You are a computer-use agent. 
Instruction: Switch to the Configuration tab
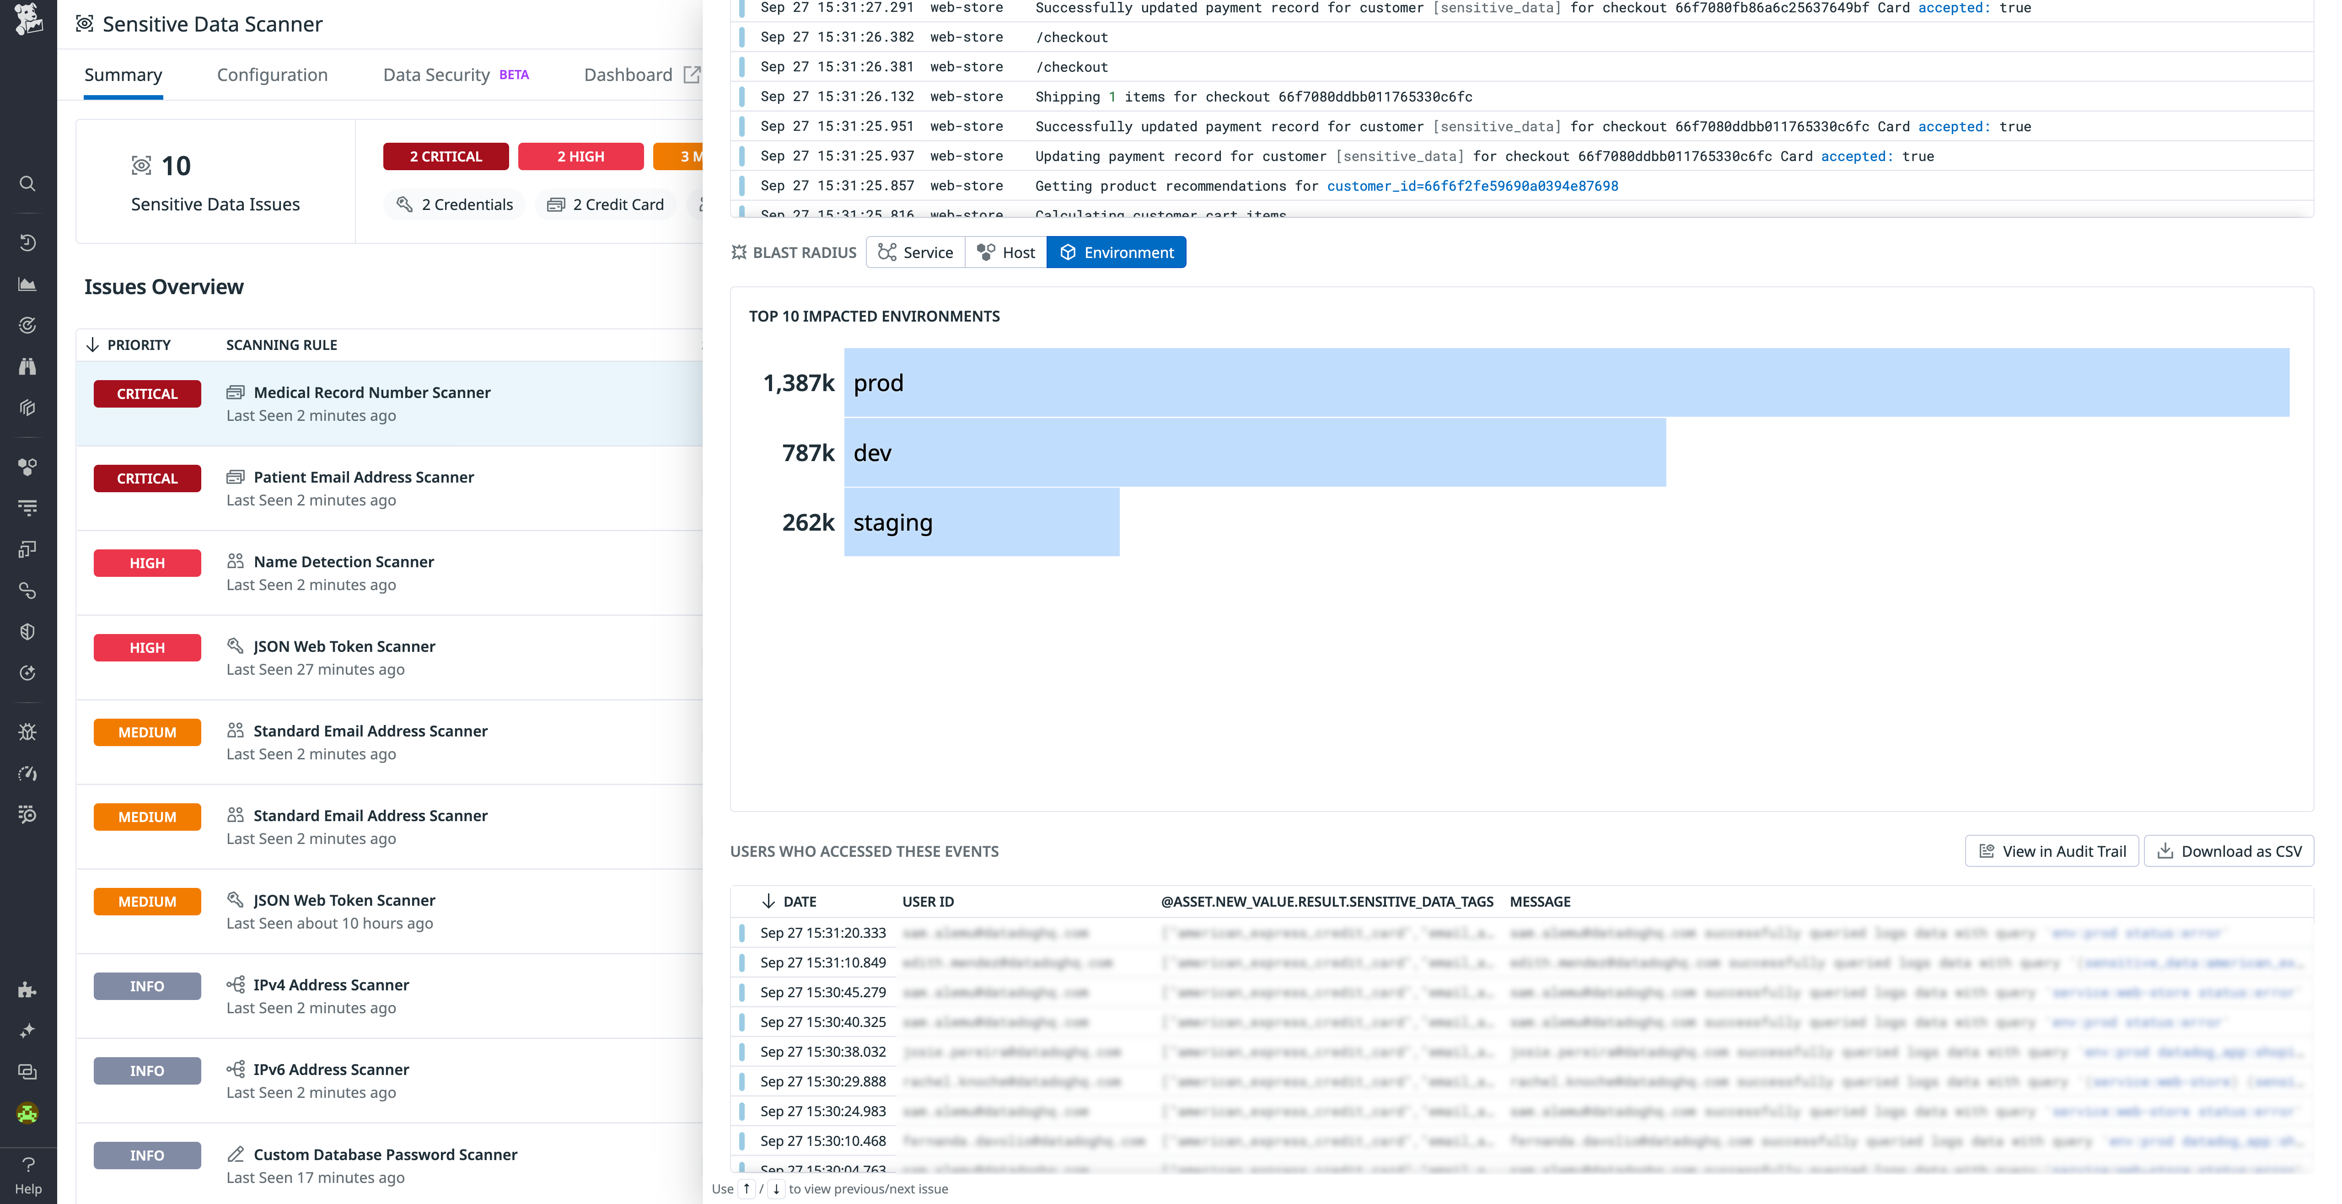pyautogui.click(x=272, y=75)
